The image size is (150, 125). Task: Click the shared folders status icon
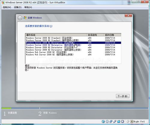click(x=119, y=121)
